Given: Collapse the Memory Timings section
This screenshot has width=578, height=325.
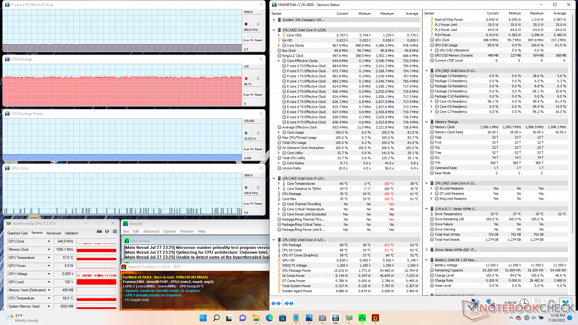Looking at the screenshot, I should 426,122.
